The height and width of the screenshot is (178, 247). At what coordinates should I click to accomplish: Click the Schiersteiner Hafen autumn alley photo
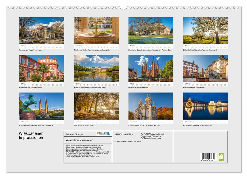click(96, 106)
